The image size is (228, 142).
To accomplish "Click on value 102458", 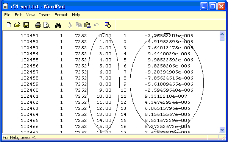I will 30,78.
